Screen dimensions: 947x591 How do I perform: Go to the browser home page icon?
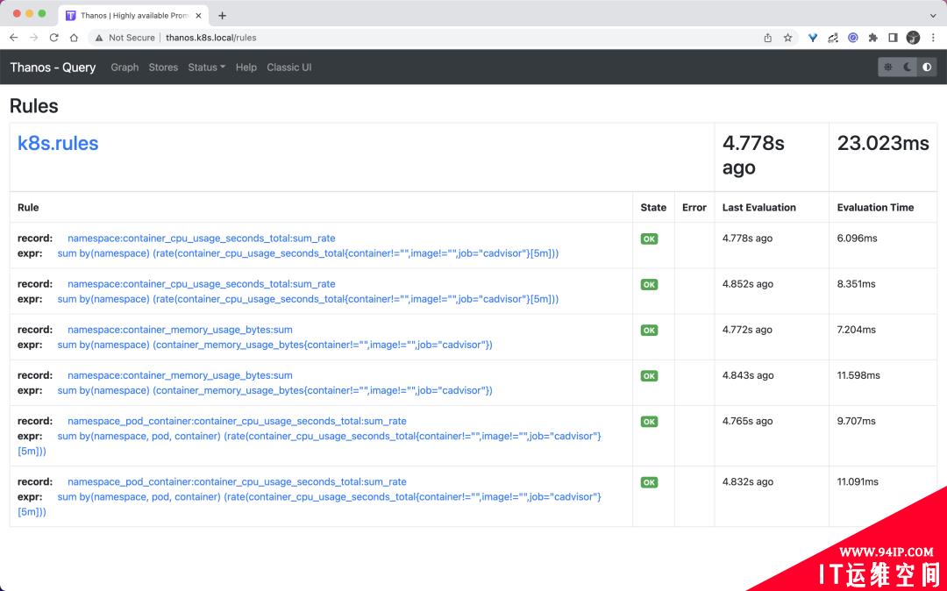[x=74, y=38]
